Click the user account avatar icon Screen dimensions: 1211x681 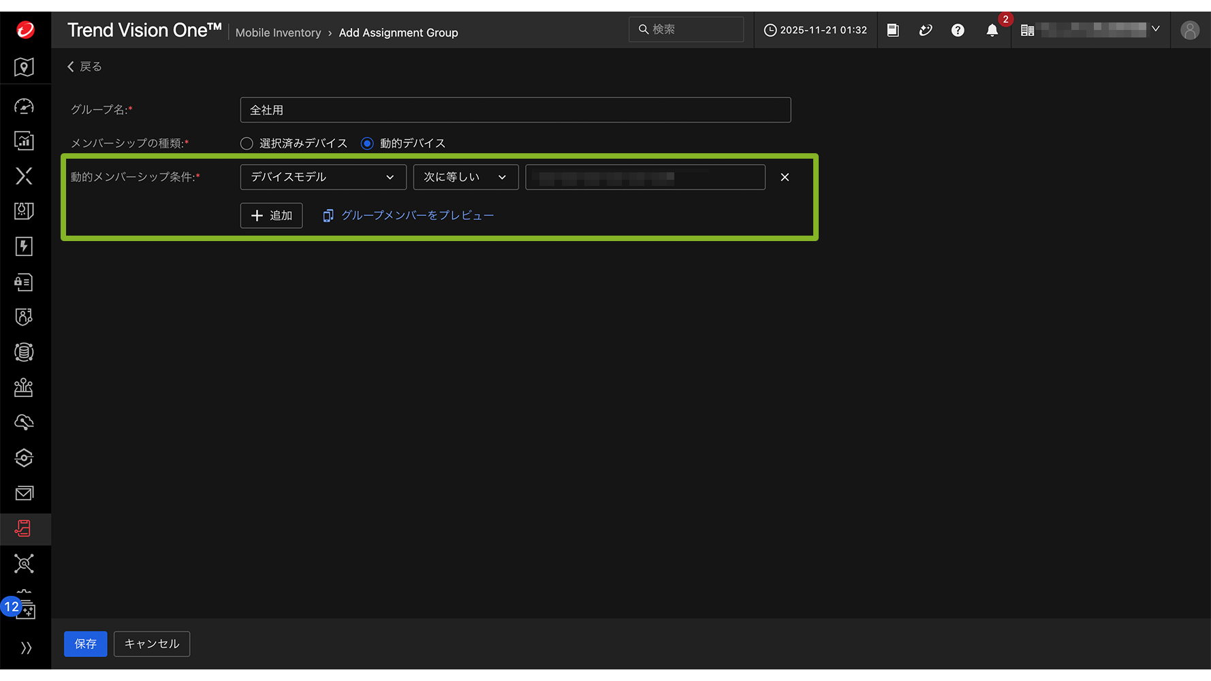point(1189,31)
